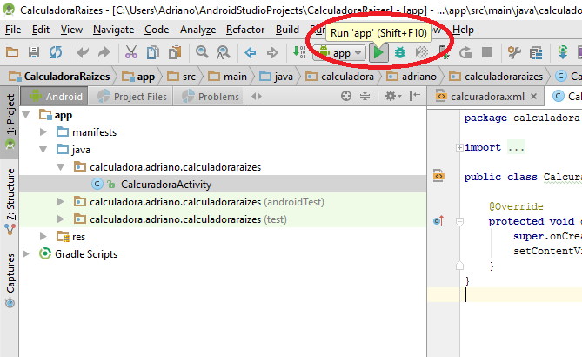Open the Project Structure icon
Image resolution: width=582 pixels, height=357 pixels.
(x=536, y=53)
